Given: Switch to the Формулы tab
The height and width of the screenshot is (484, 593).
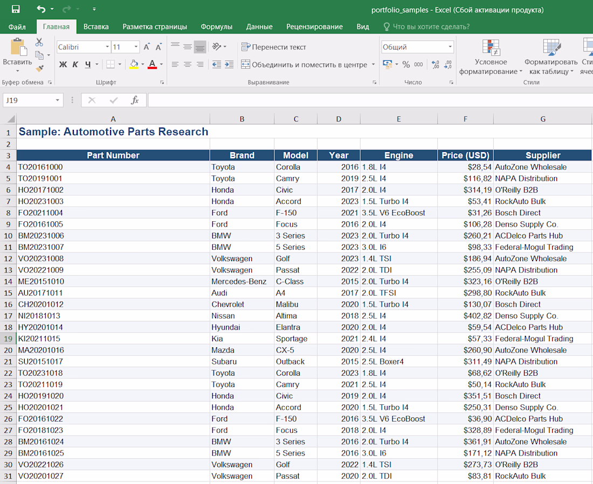Looking at the screenshot, I should [x=216, y=27].
